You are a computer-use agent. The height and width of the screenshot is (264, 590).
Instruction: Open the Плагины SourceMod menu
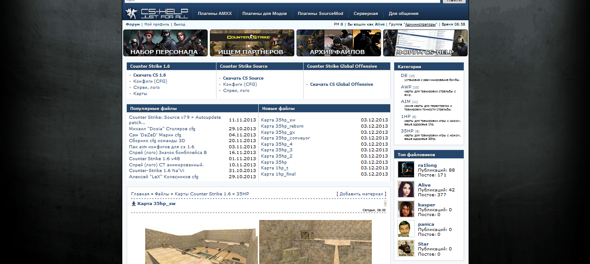tap(320, 14)
